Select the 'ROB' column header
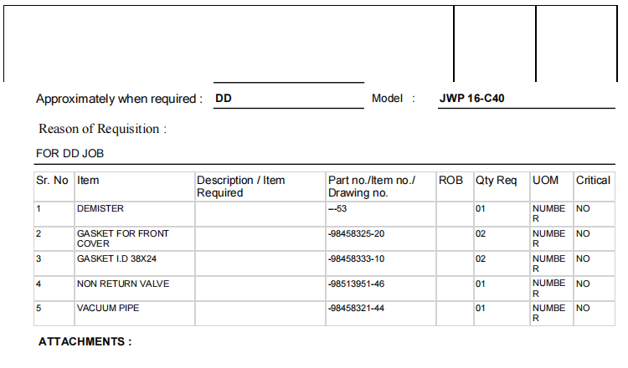The width and height of the screenshot is (628, 368). click(x=450, y=181)
